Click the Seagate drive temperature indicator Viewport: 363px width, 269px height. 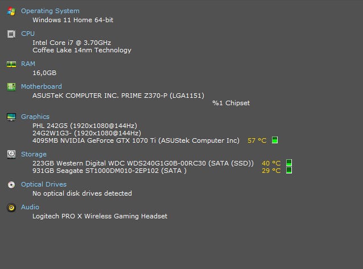pyautogui.click(x=289, y=170)
